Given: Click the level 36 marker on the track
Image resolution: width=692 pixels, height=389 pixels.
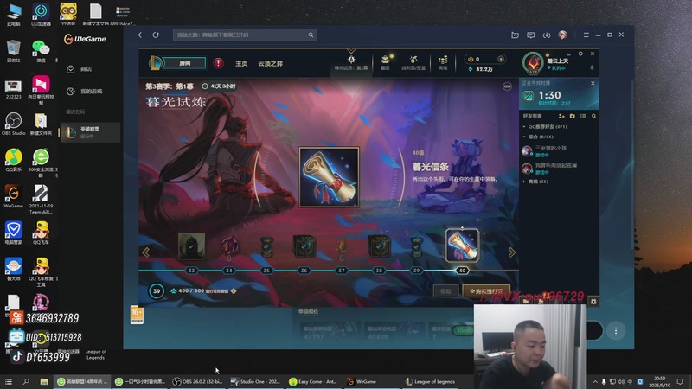Looking at the screenshot, I should [x=304, y=271].
